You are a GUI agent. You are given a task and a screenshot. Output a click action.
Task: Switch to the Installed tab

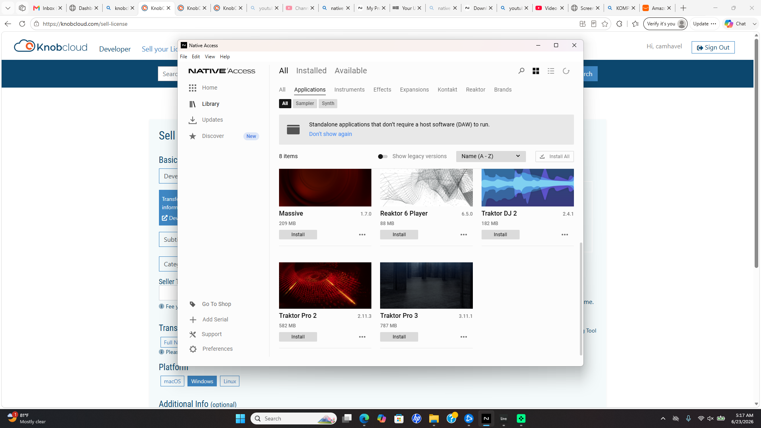[311, 71]
